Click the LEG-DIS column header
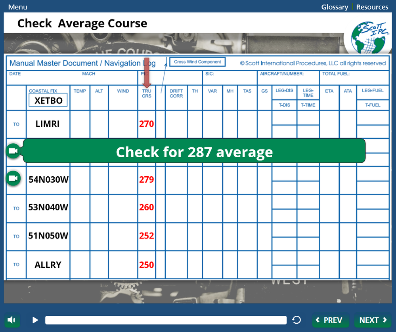The image size is (396, 332). point(284,90)
